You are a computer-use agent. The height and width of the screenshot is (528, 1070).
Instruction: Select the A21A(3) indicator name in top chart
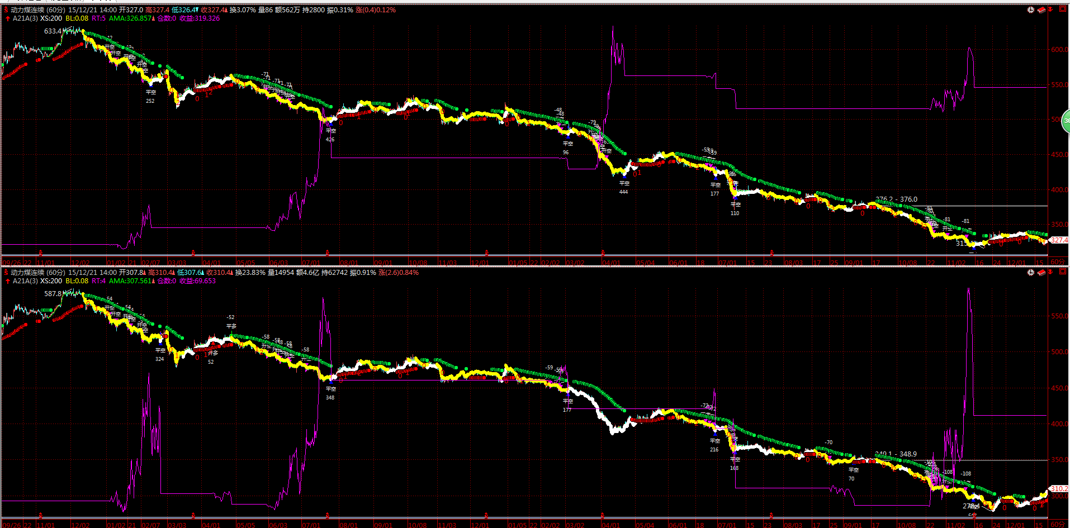coord(25,18)
